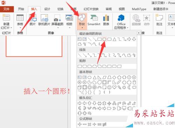Pick Equal equation shape
Image resolution: width=175 pixels, height=128 pixels.
[x=99, y=125]
